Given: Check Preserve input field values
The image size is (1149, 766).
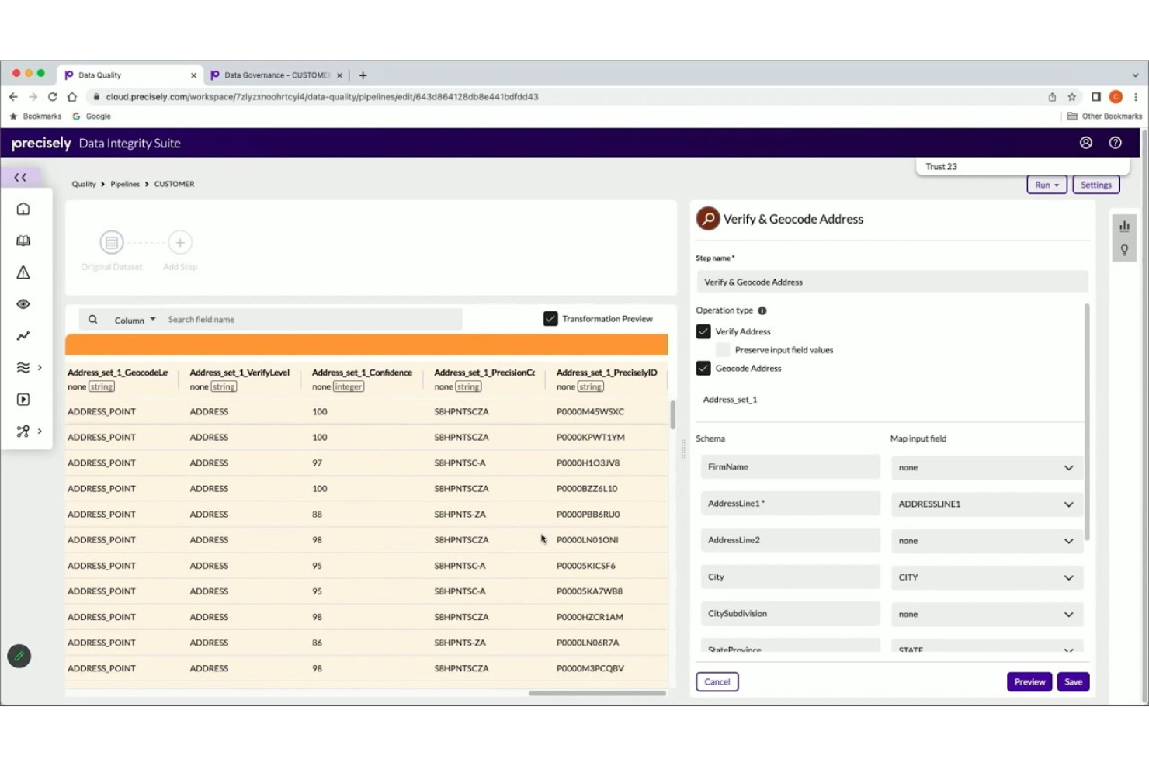Looking at the screenshot, I should [723, 350].
